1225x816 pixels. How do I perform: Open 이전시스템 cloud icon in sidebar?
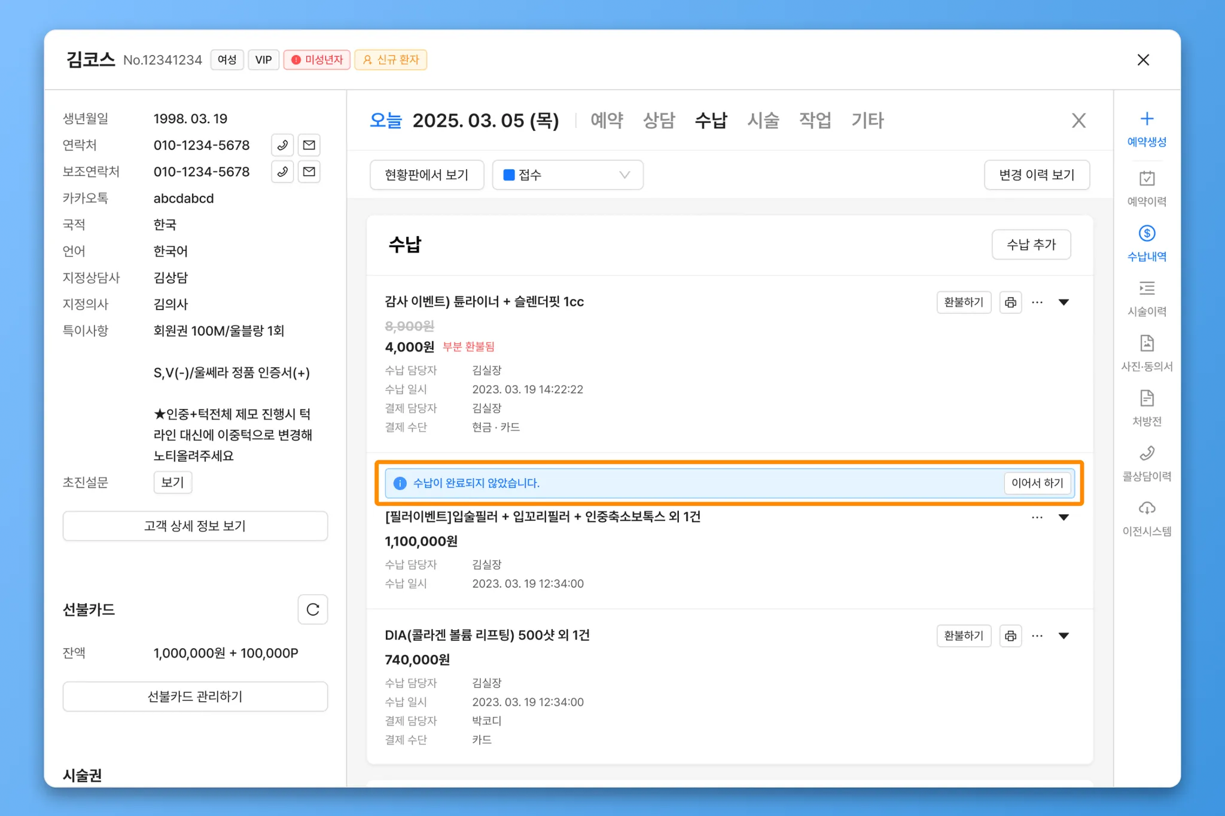pos(1146,509)
